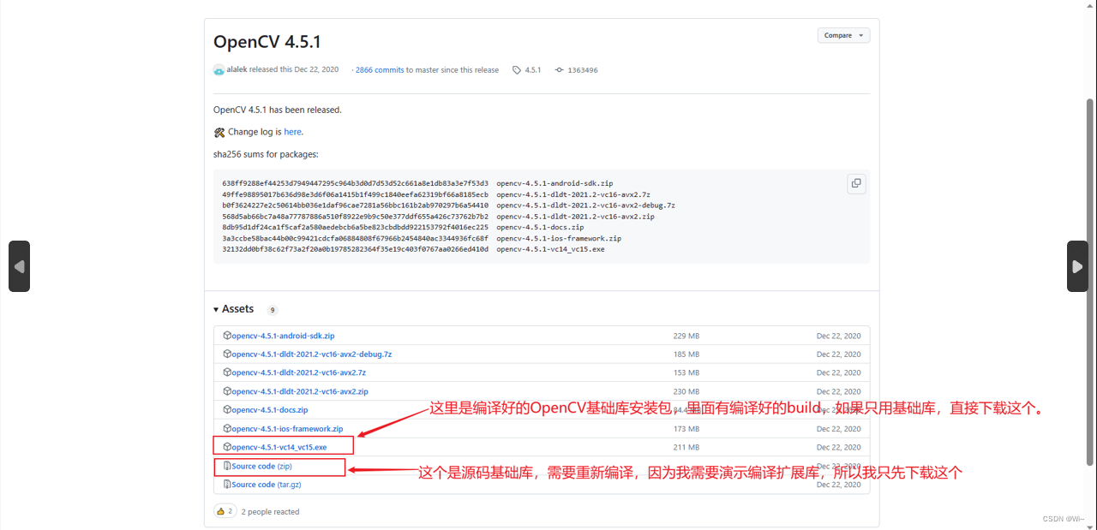Click "to master since this release" text
Viewport: 1097px width, 530px height.
453,70
